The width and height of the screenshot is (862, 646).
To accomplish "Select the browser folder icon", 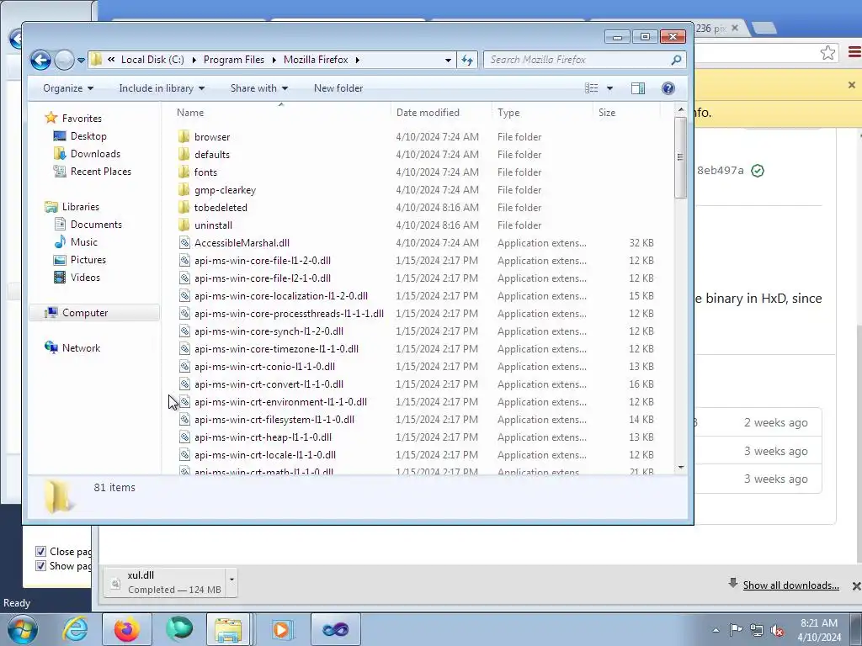I will point(184,137).
